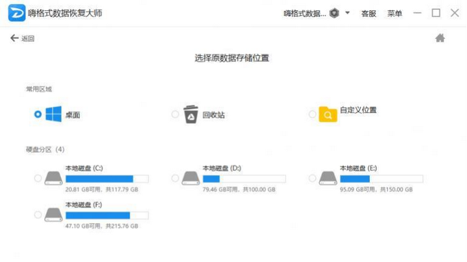The width and height of the screenshot is (467, 262).
Task: Click the 回收站 label text
Action: pos(213,115)
